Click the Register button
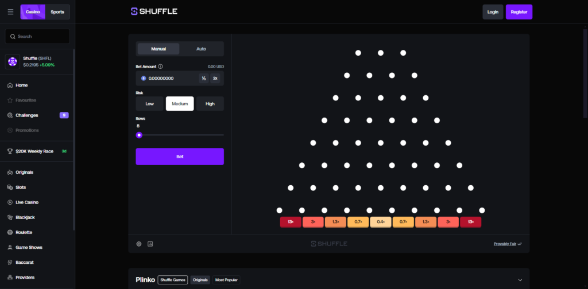This screenshot has width=588, height=289. 519,12
